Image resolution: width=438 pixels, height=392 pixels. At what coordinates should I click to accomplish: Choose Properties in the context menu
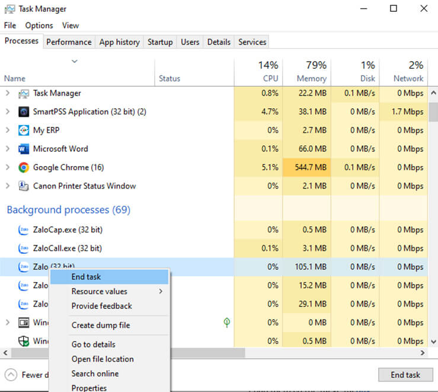point(109,388)
